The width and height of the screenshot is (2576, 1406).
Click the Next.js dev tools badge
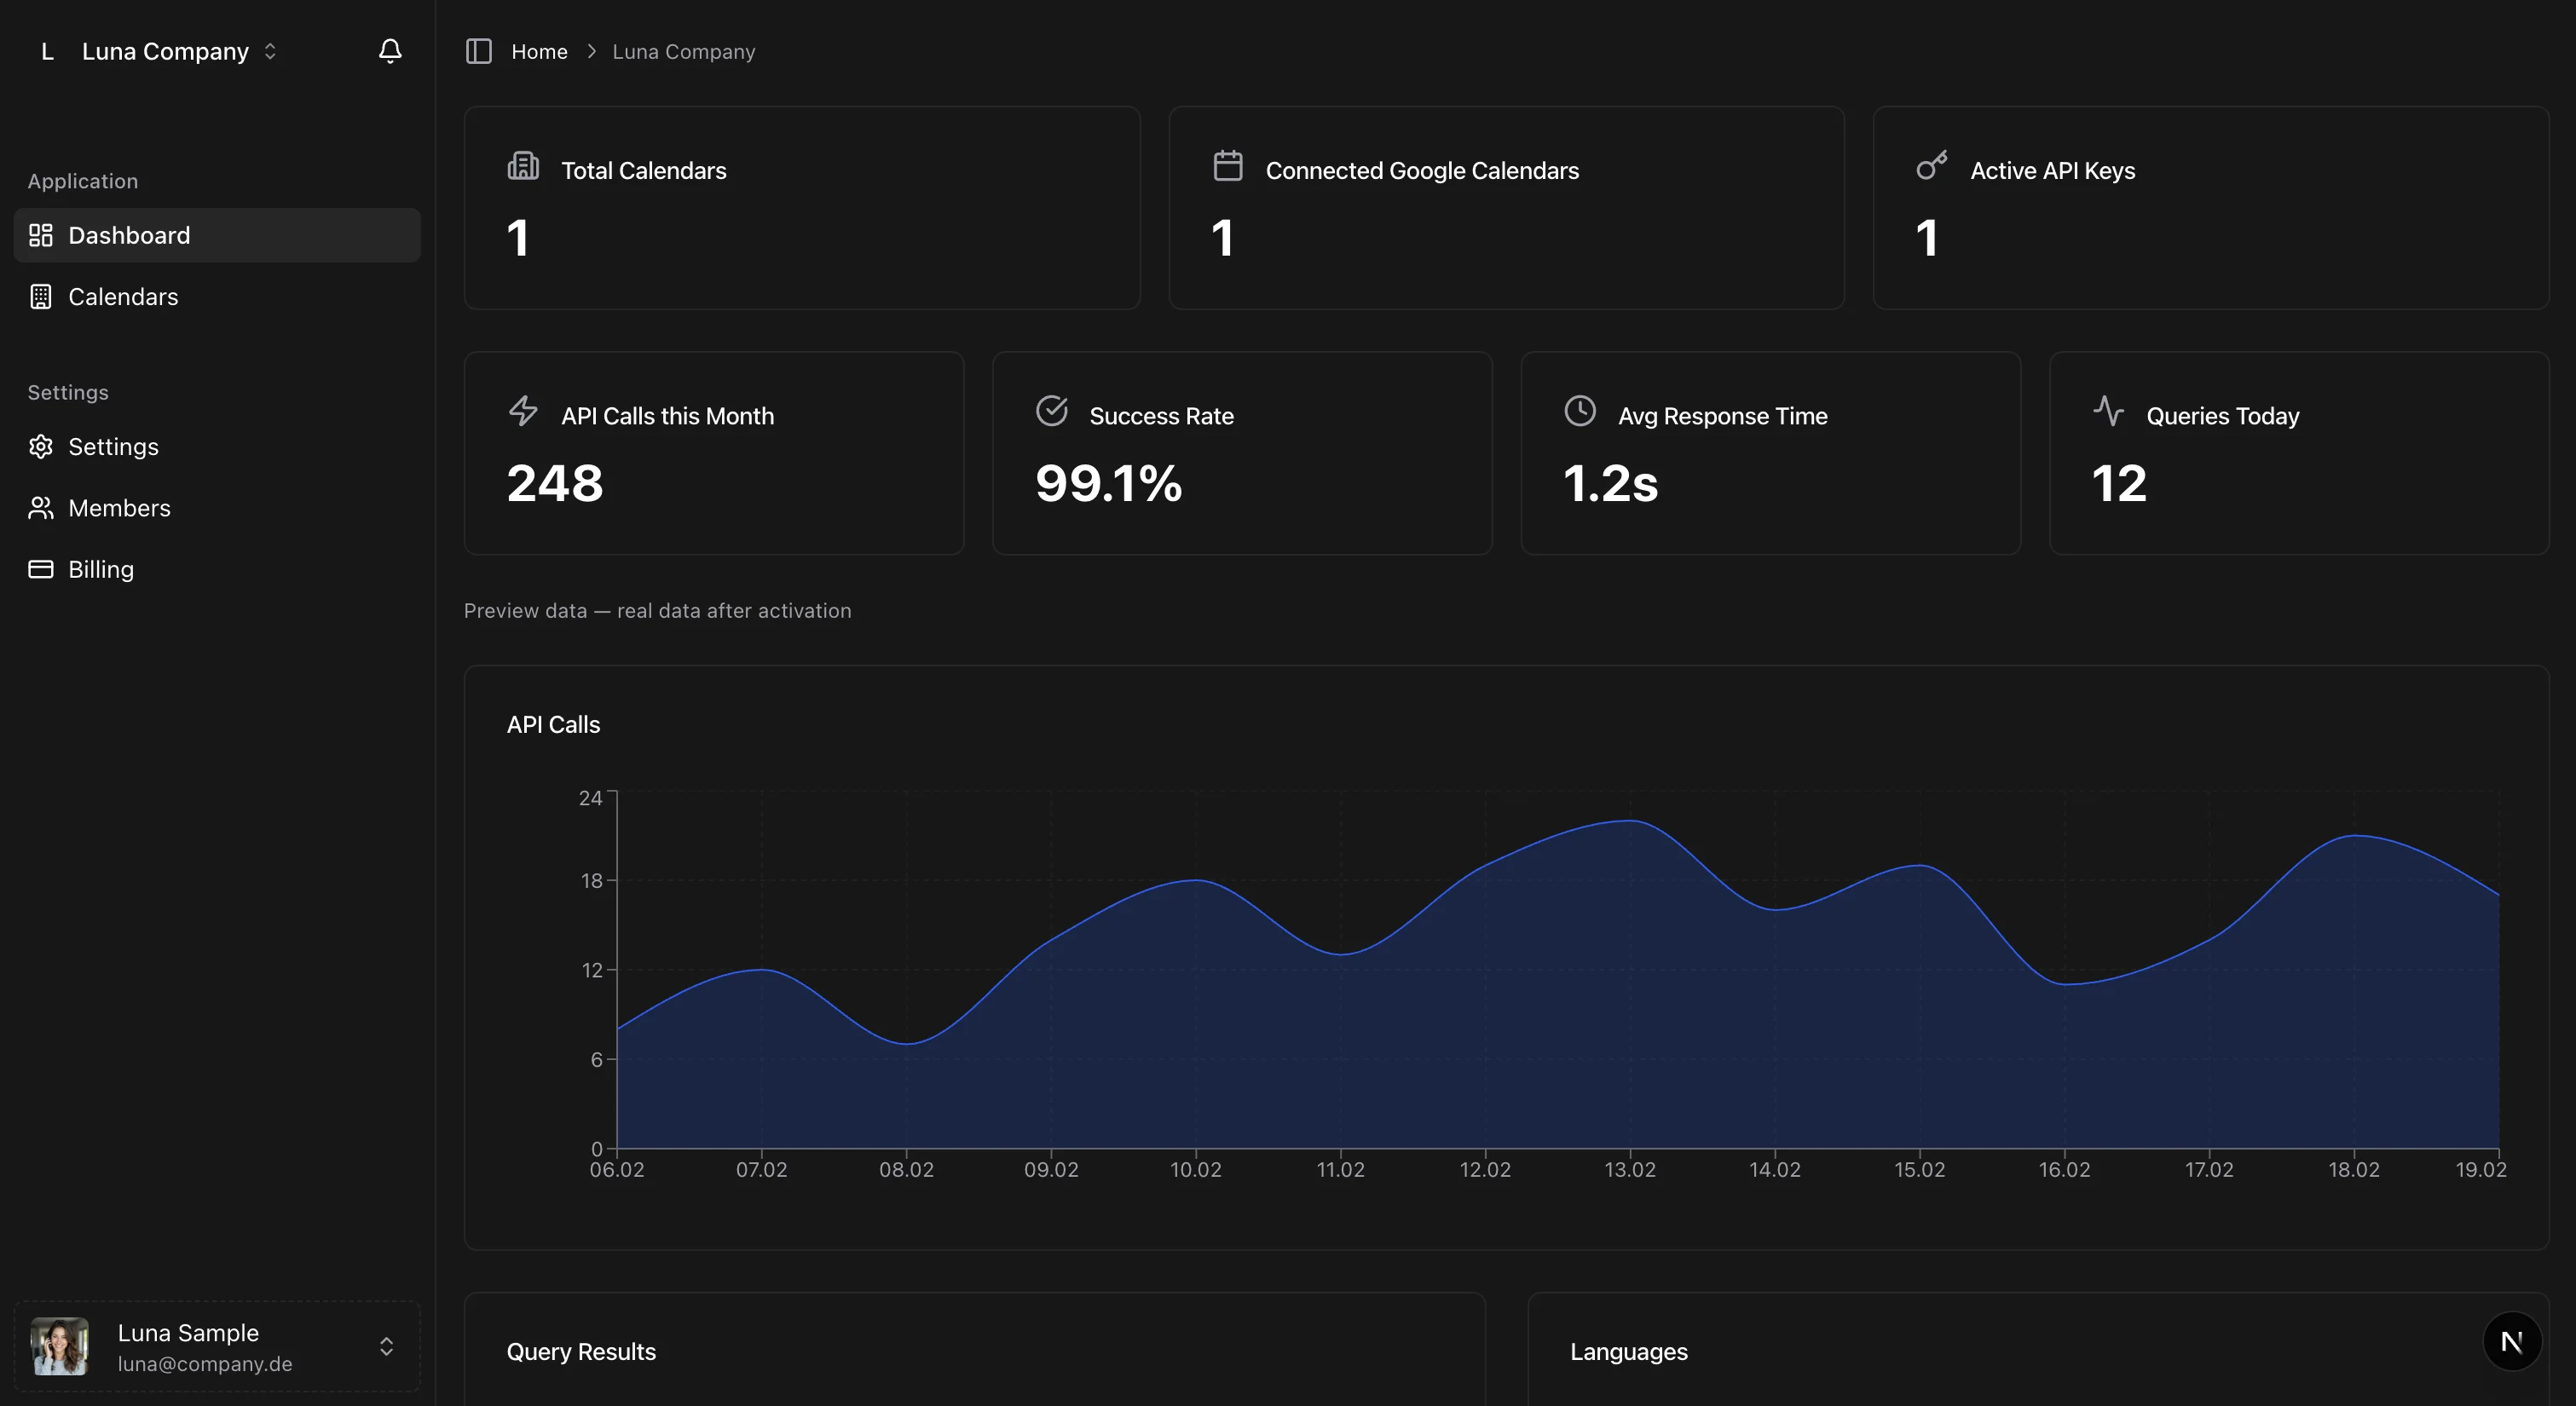(x=2511, y=1341)
